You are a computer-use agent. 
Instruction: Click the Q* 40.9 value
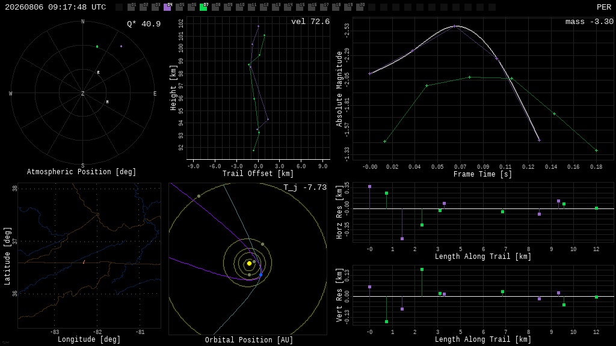(x=144, y=24)
